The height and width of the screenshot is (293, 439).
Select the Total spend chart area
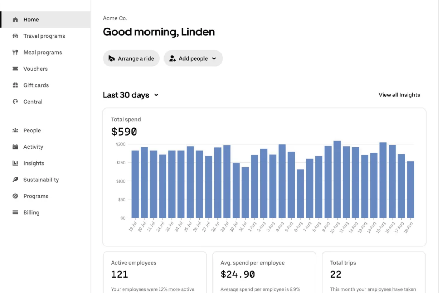coord(264,177)
